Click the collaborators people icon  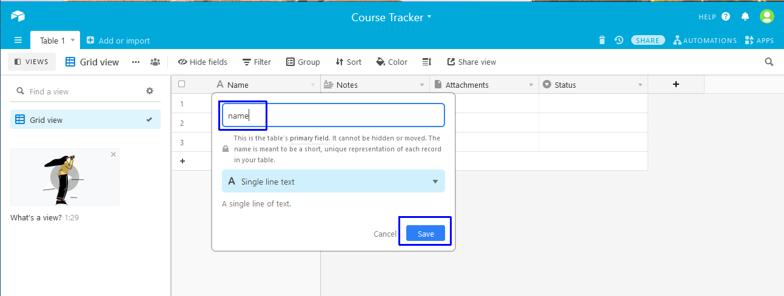coord(155,62)
